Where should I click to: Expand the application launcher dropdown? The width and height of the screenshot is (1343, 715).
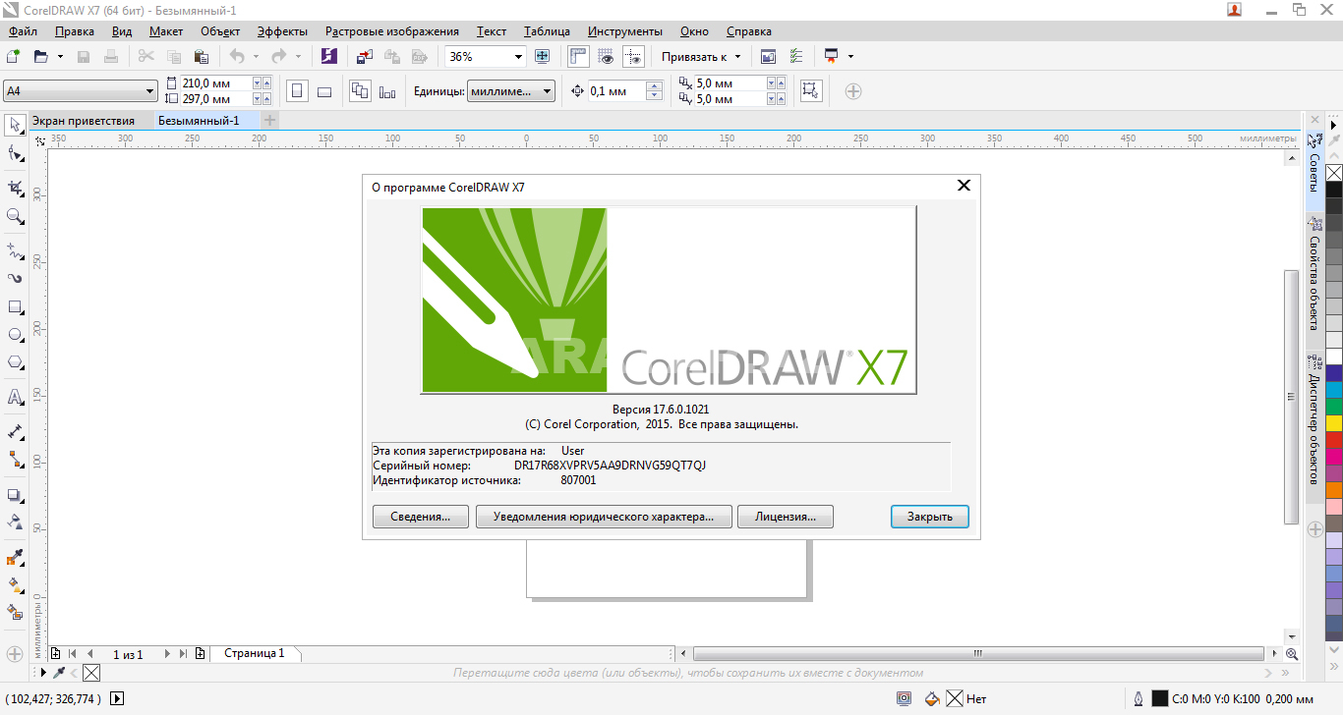coord(850,57)
